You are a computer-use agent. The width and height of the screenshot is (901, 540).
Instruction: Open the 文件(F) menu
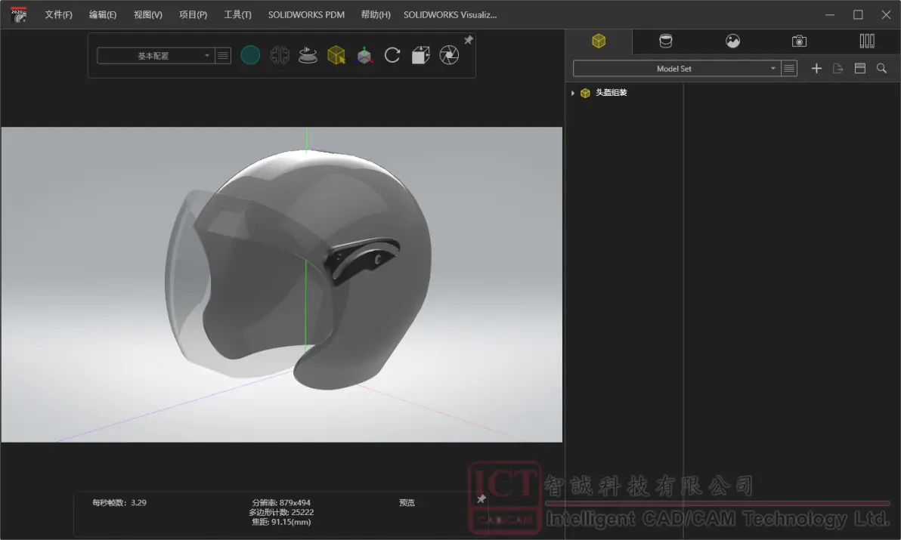coord(59,15)
